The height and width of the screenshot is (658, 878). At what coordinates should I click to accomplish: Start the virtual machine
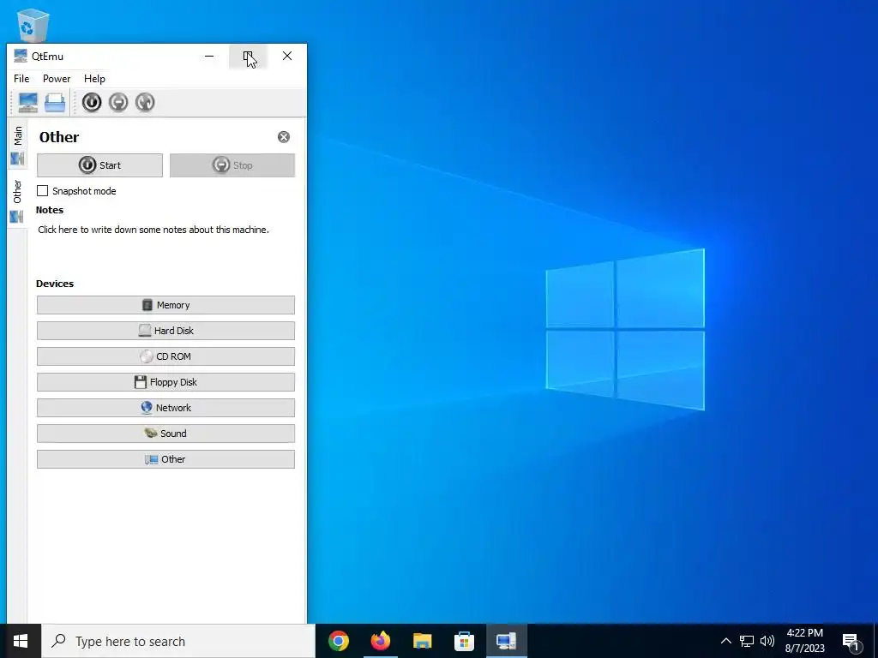click(x=99, y=165)
